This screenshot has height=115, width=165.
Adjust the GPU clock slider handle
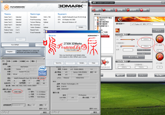[132, 39]
